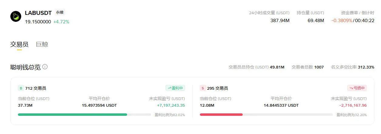
Task: Open the LABUSDT pair title
Action: (38, 13)
